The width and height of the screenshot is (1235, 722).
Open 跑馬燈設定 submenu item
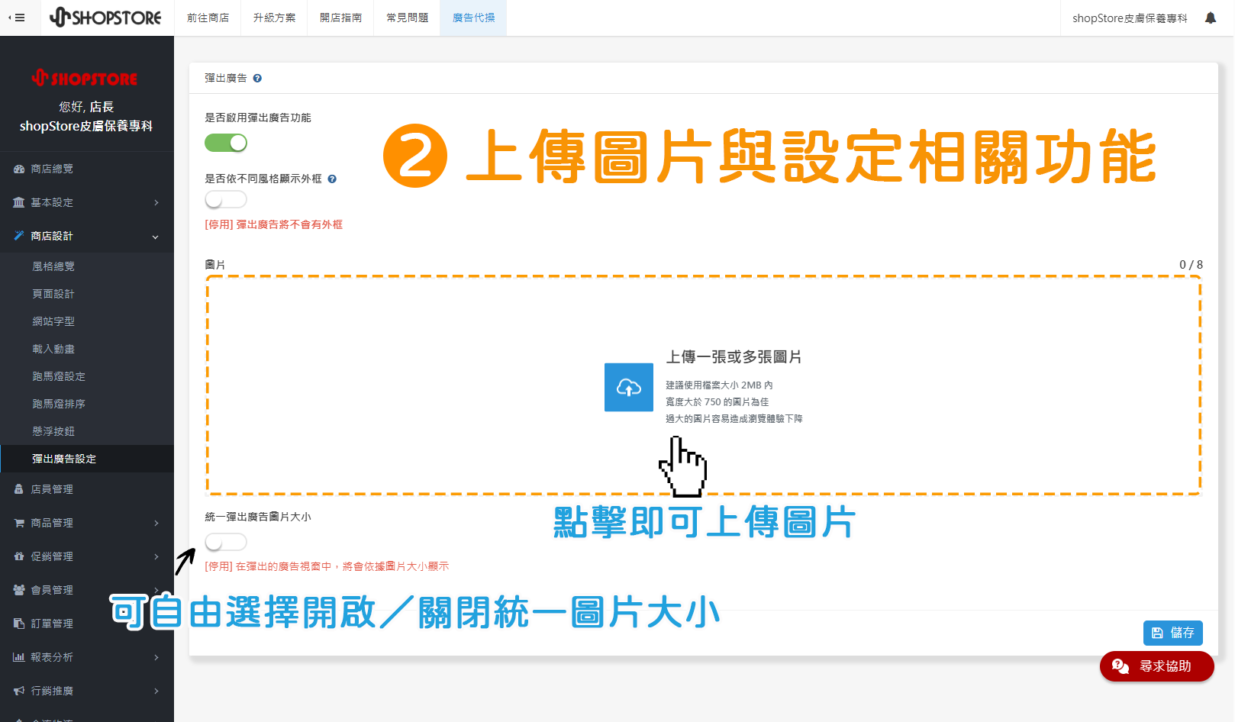tap(59, 376)
